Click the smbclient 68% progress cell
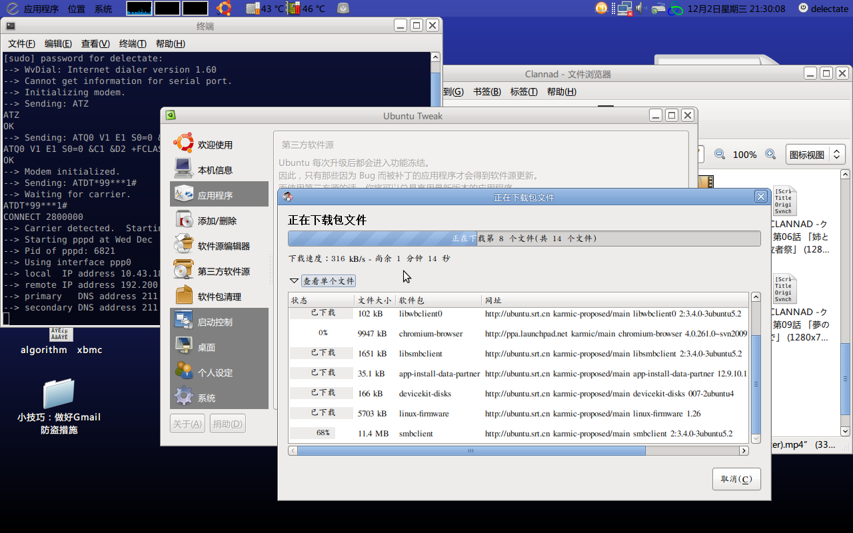Viewport: 853px width, 533px height. [x=323, y=433]
